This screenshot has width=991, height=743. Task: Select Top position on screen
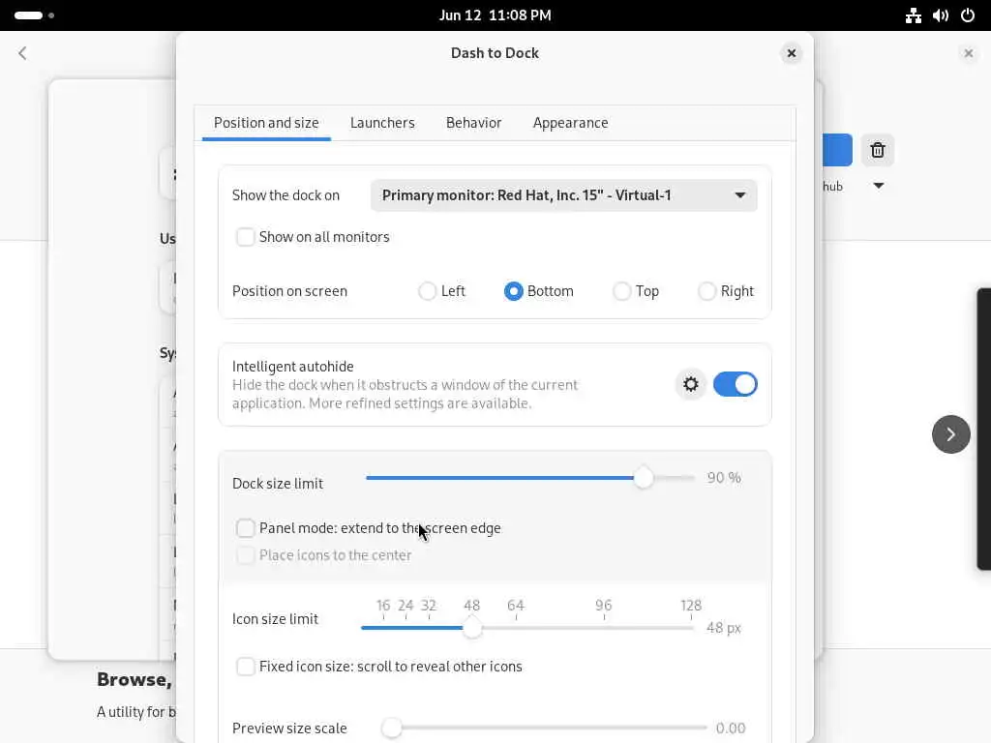coord(622,291)
